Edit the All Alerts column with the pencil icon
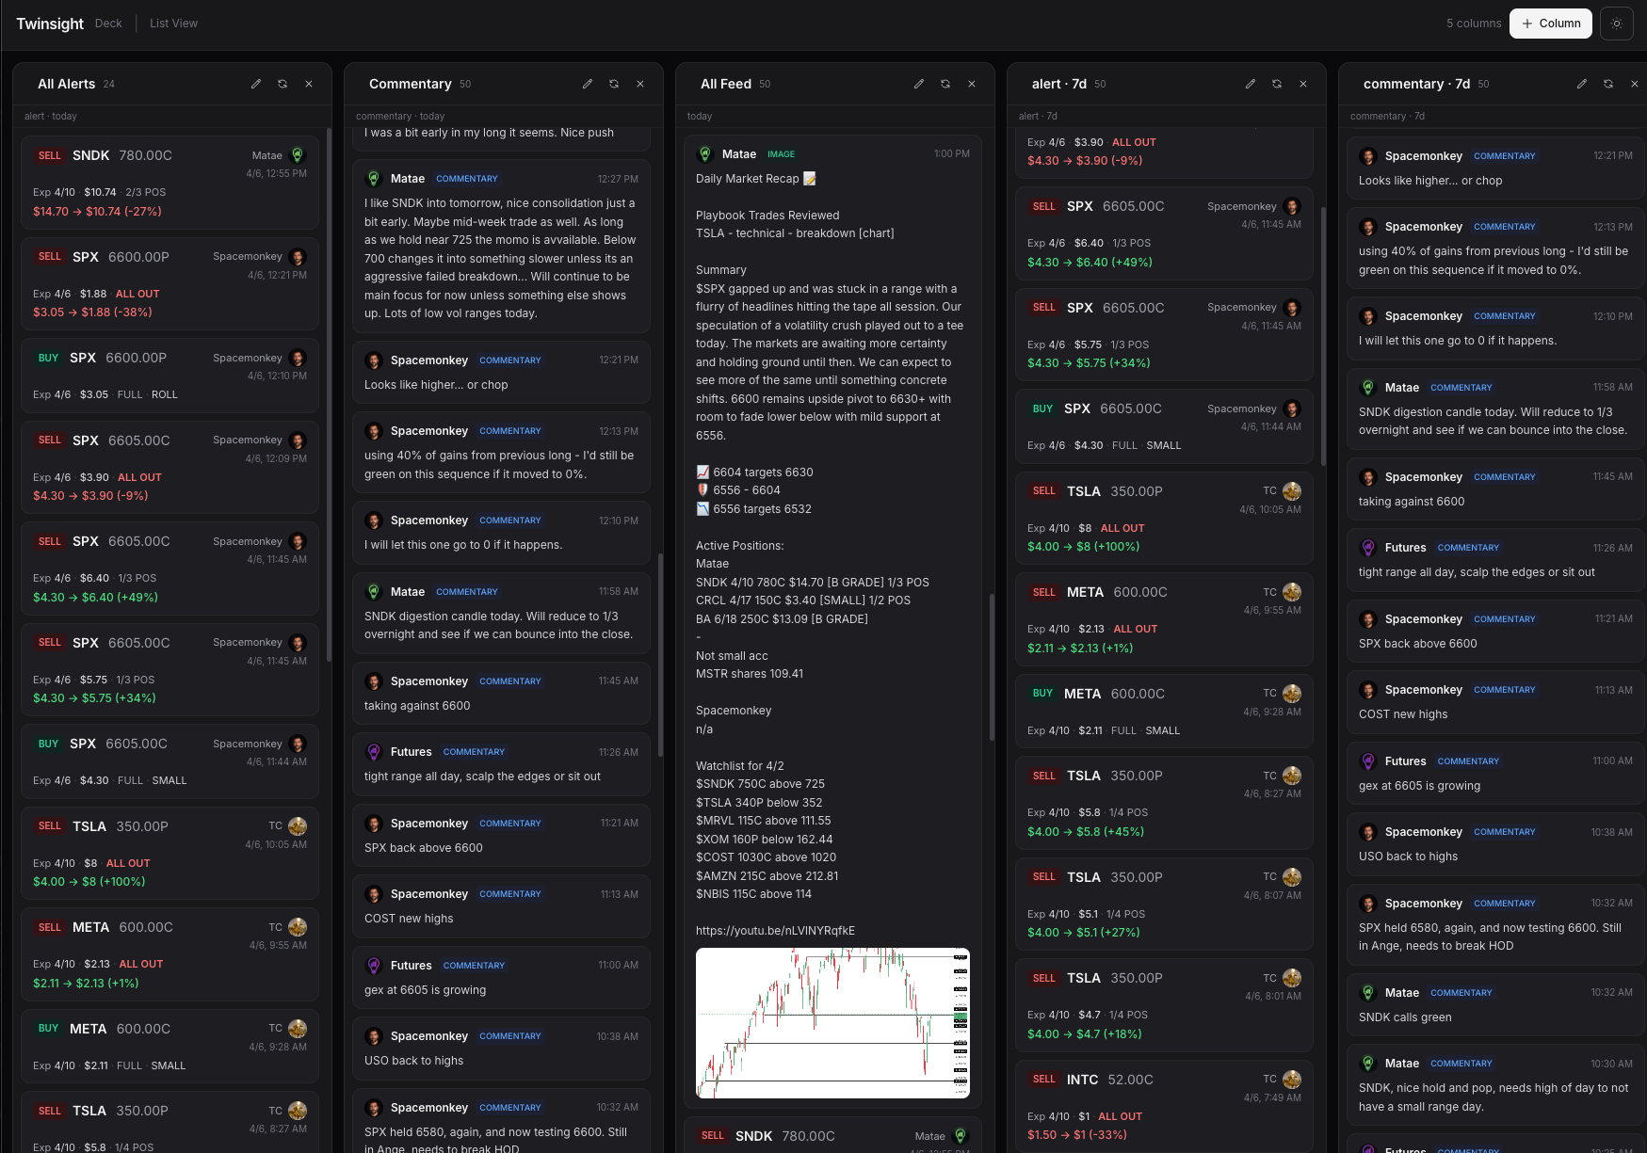1647x1153 pixels. click(256, 84)
